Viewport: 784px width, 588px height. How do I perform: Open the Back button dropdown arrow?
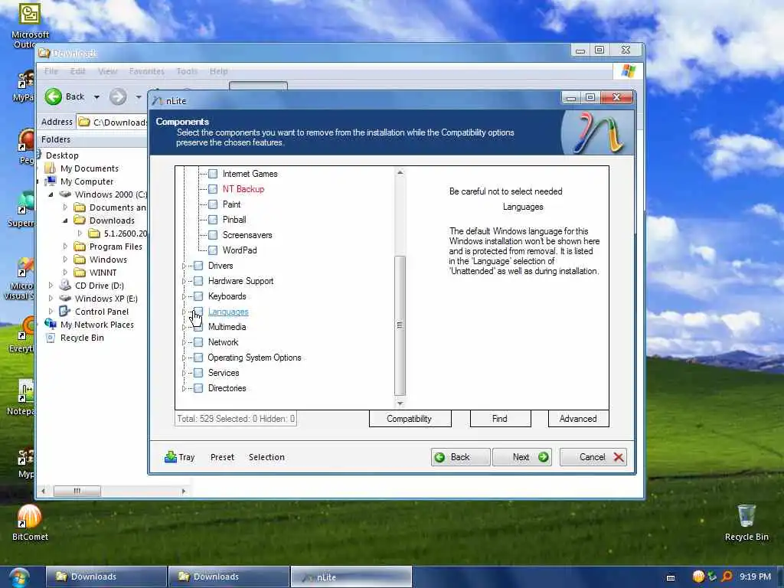click(x=96, y=97)
